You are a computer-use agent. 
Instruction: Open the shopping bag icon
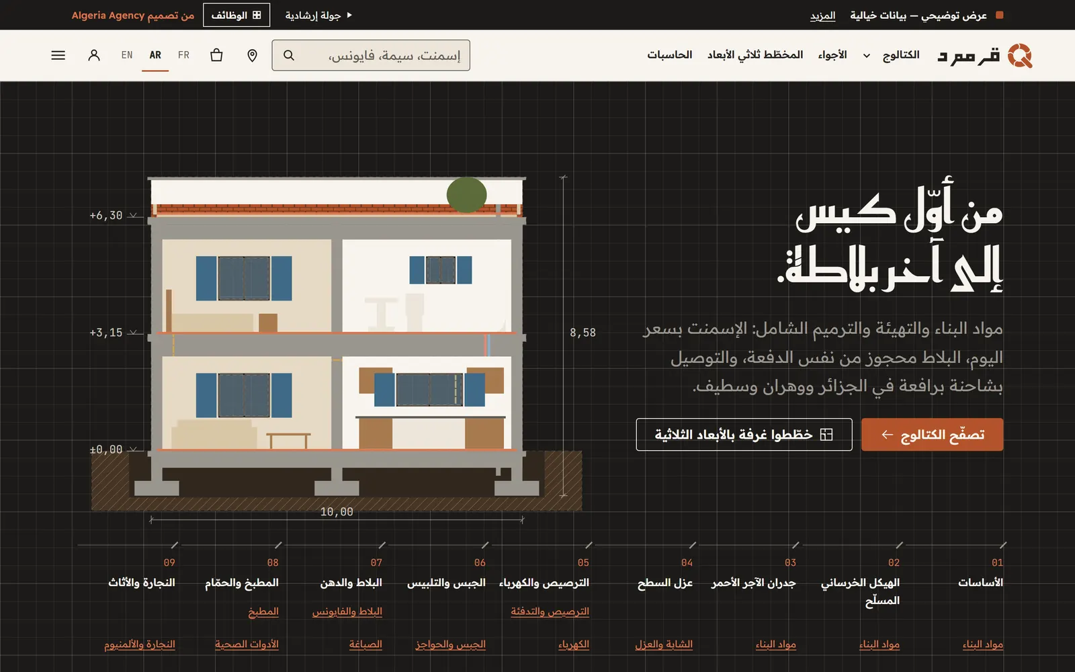pos(216,55)
